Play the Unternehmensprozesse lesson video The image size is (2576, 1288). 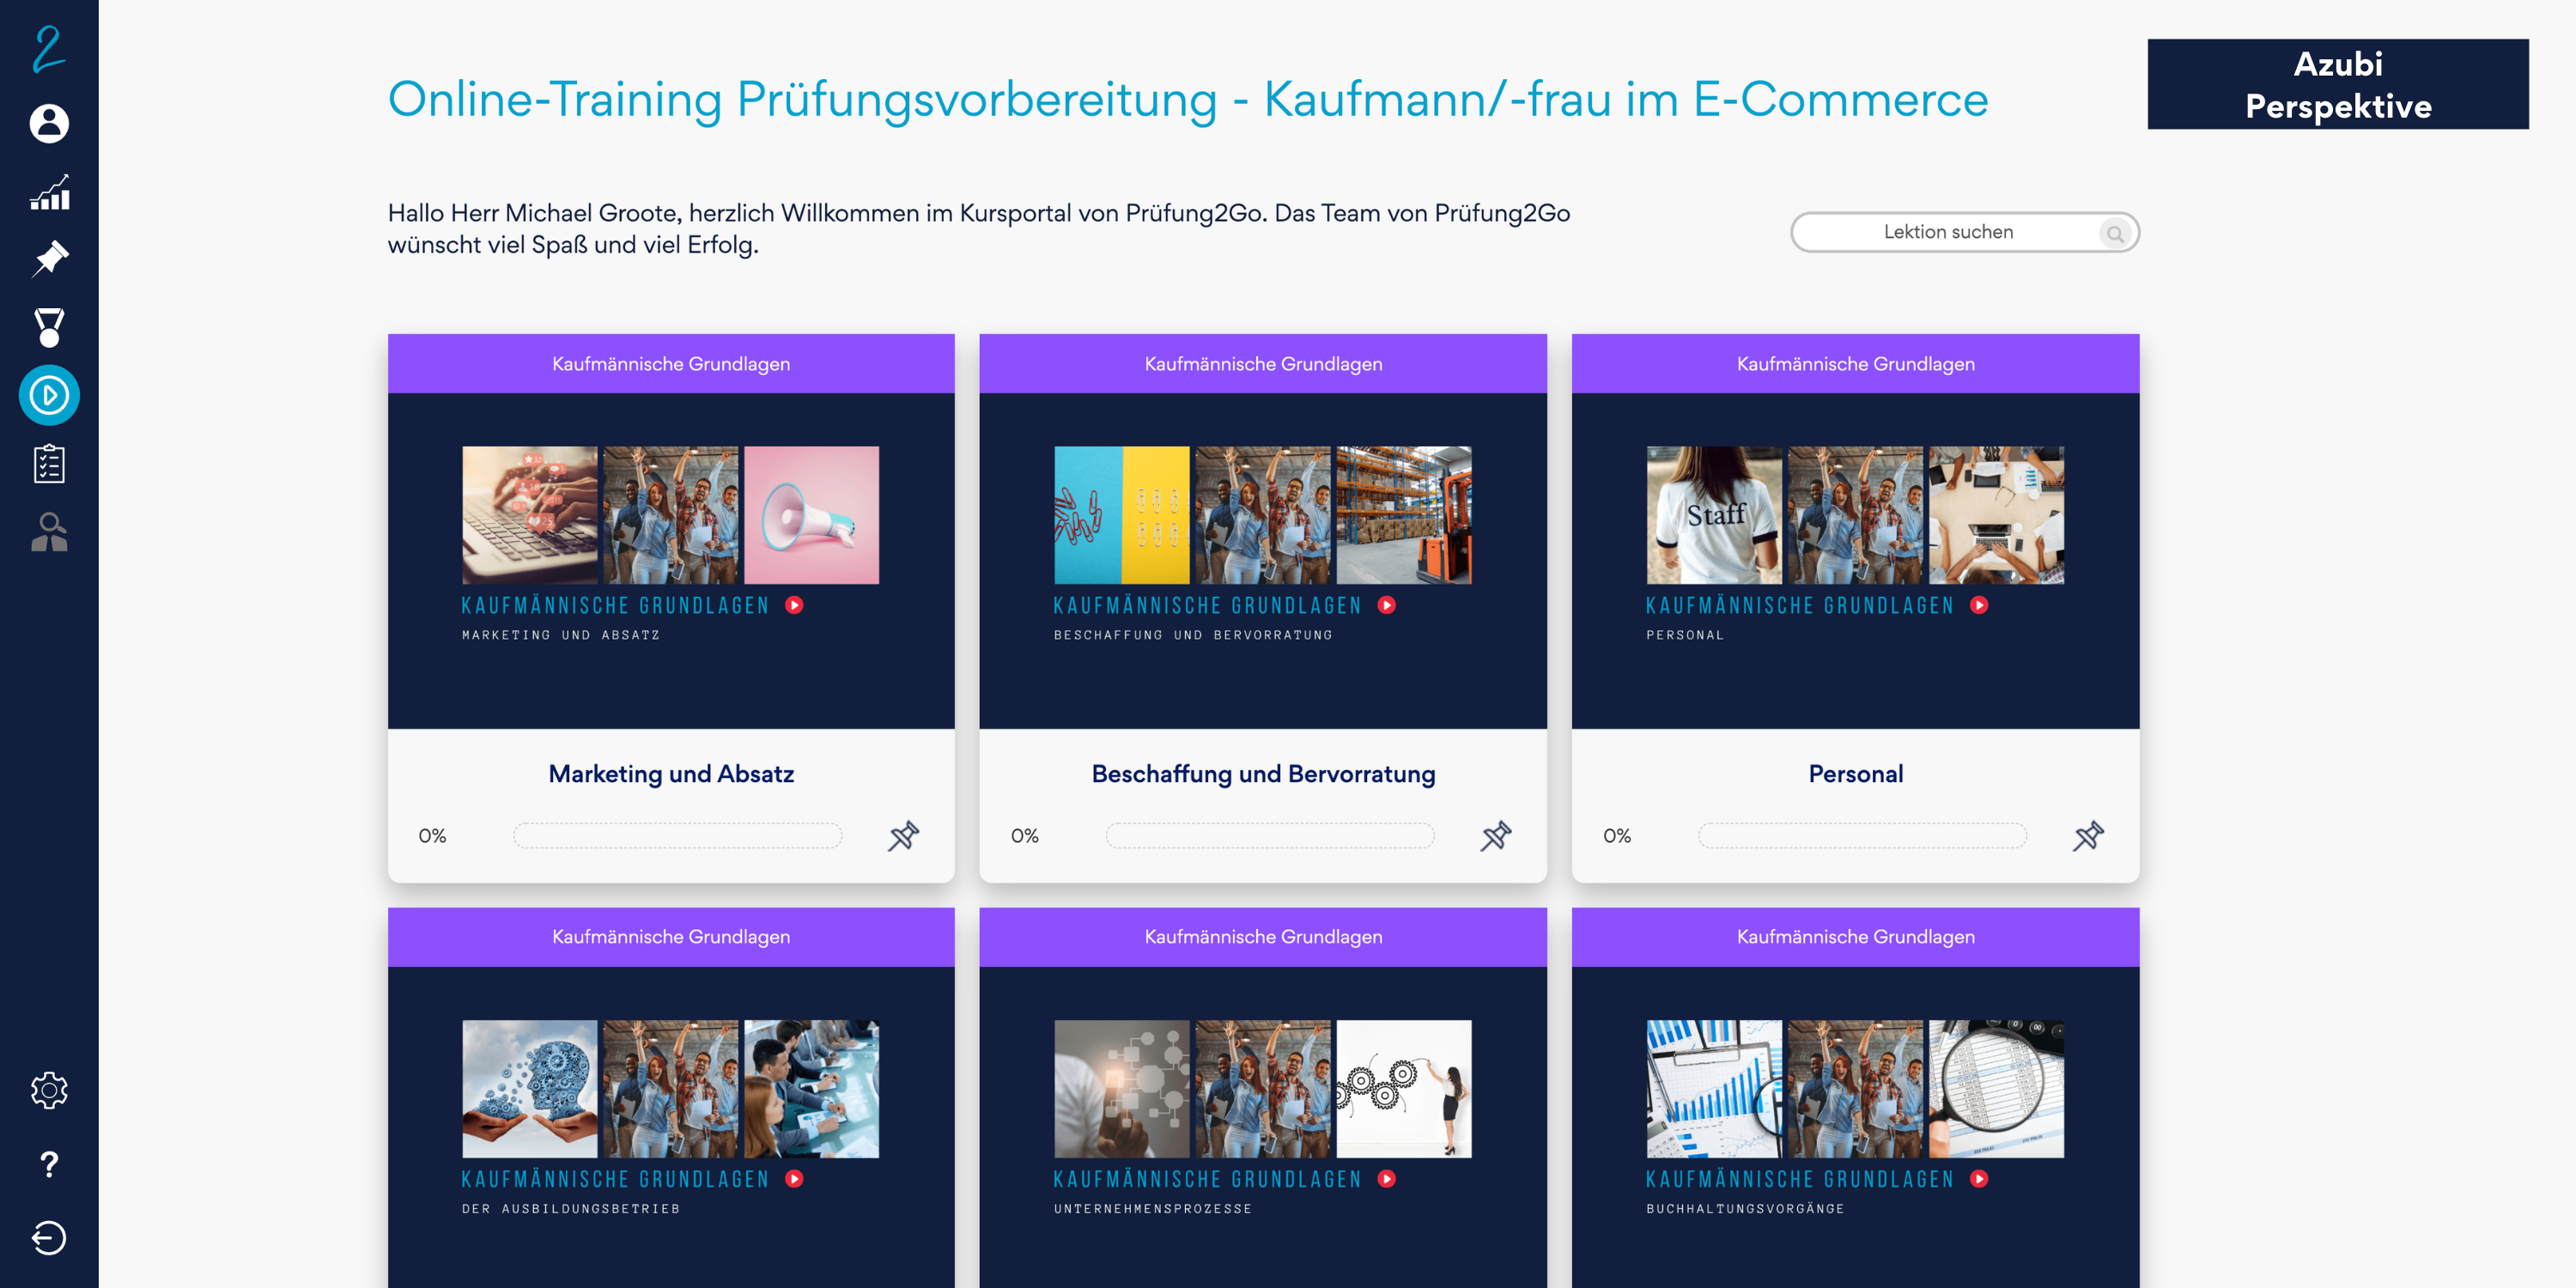[x=1387, y=1179]
